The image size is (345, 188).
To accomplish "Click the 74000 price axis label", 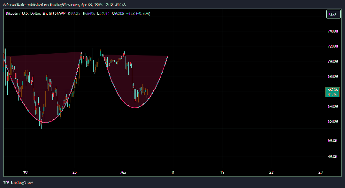I will pyautogui.click(x=333, y=31).
